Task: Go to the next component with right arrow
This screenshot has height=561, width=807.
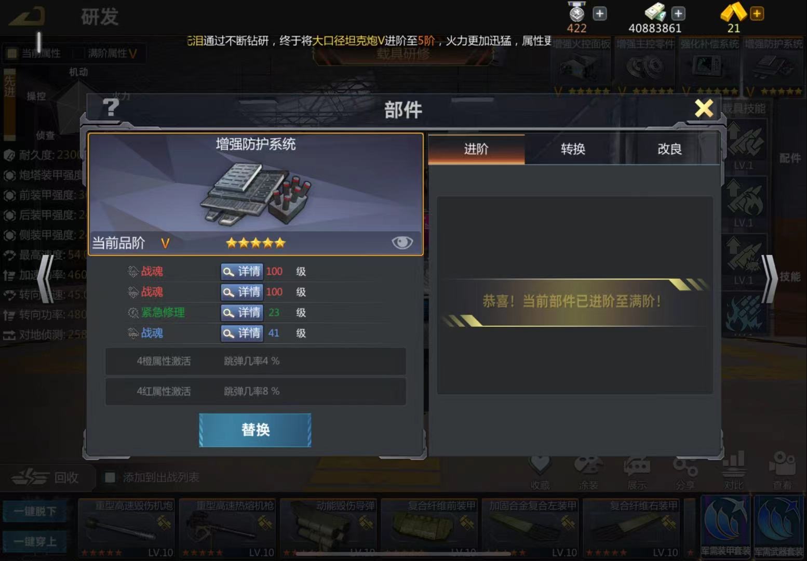Action: tap(770, 279)
